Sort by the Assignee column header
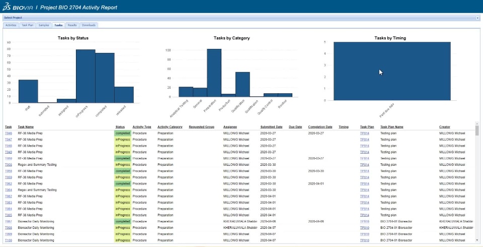The width and height of the screenshot is (483, 247). click(230, 127)
